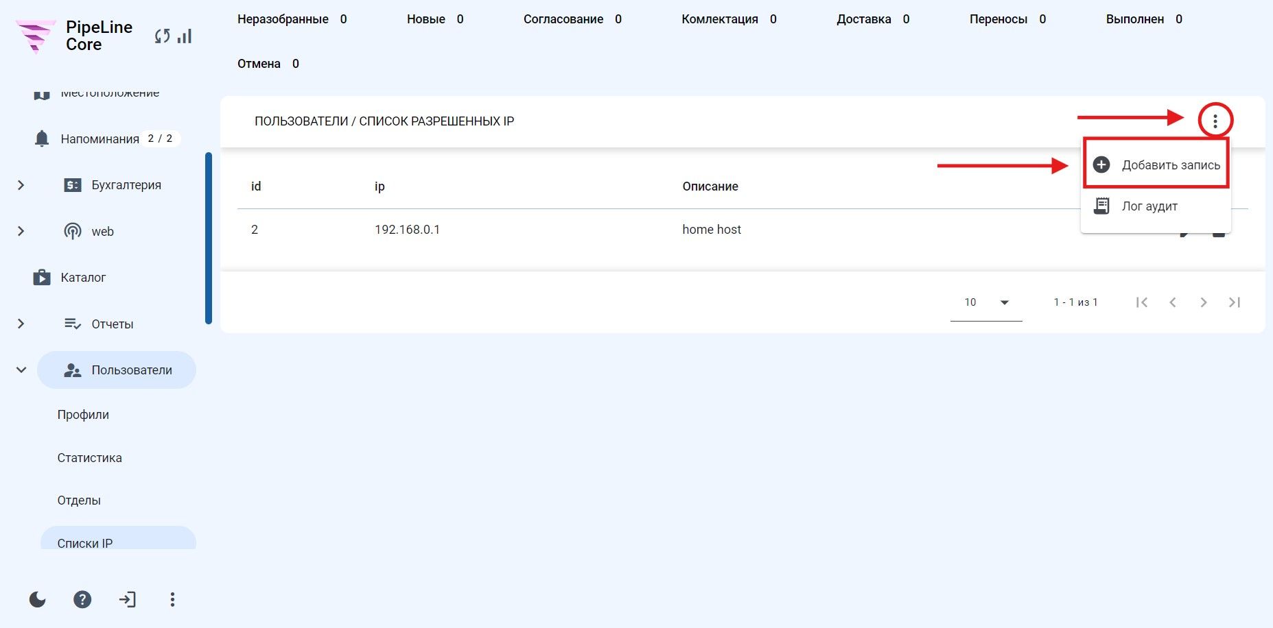
Task: Select Добавить запись menu entry
Action: tap(1156, 165)
